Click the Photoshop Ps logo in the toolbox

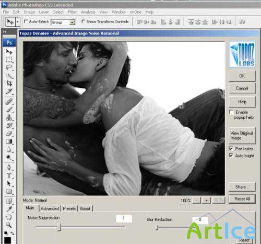tap(9, 42)
